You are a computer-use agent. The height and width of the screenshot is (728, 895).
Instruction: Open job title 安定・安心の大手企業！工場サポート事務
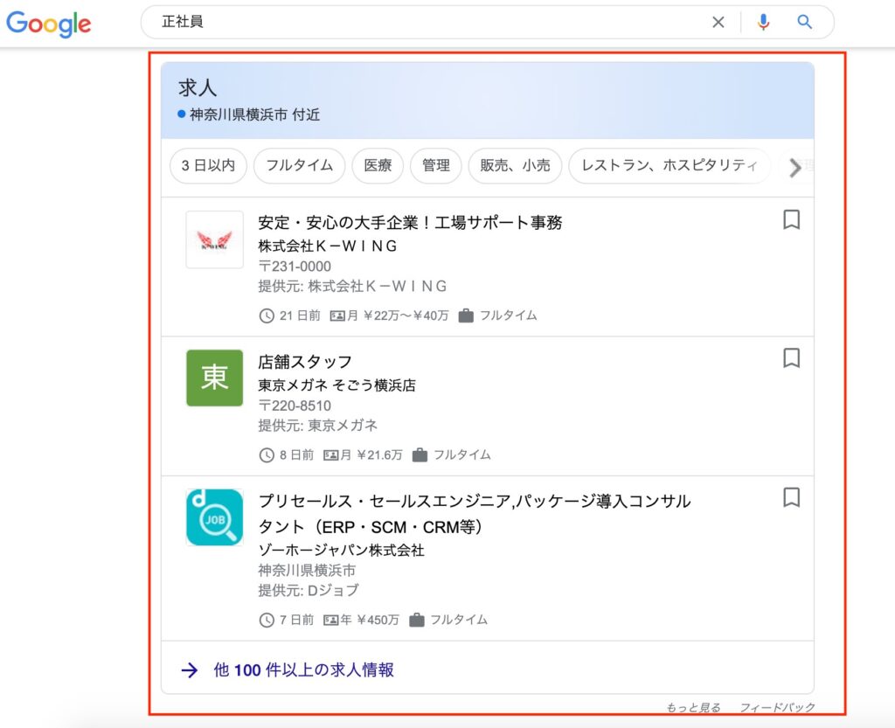[411, 223]
